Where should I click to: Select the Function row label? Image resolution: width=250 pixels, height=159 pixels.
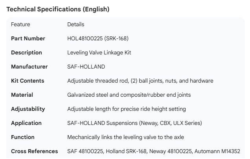click(x=23, y=137)
